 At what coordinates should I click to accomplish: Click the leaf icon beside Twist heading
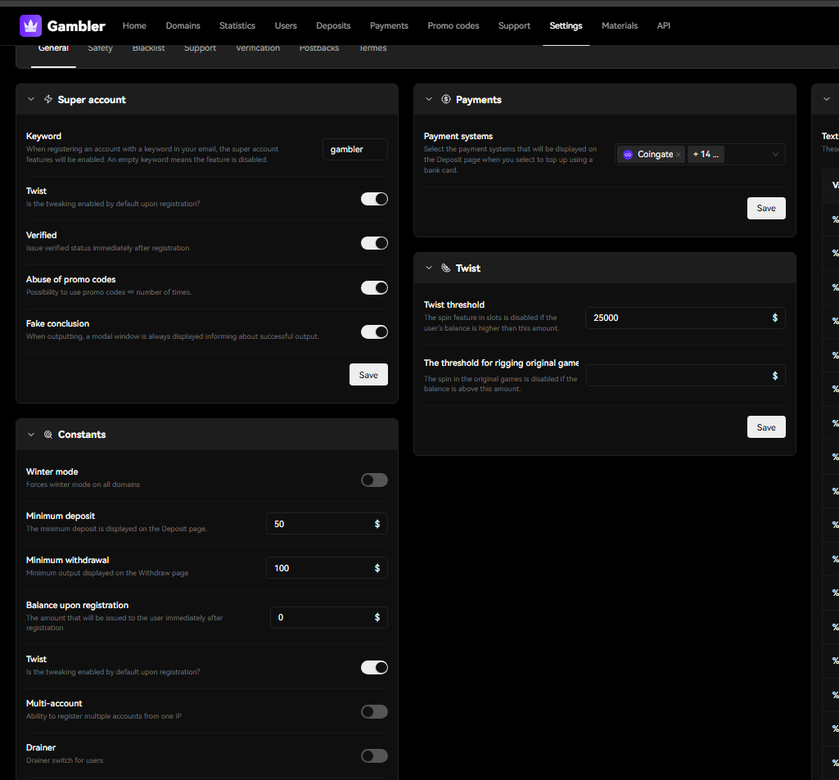446,268
